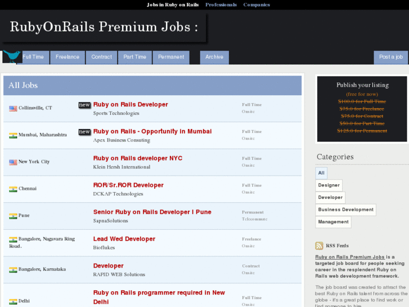
Task: Open the RSS Feeds orange icon
Action: (319, 246)
